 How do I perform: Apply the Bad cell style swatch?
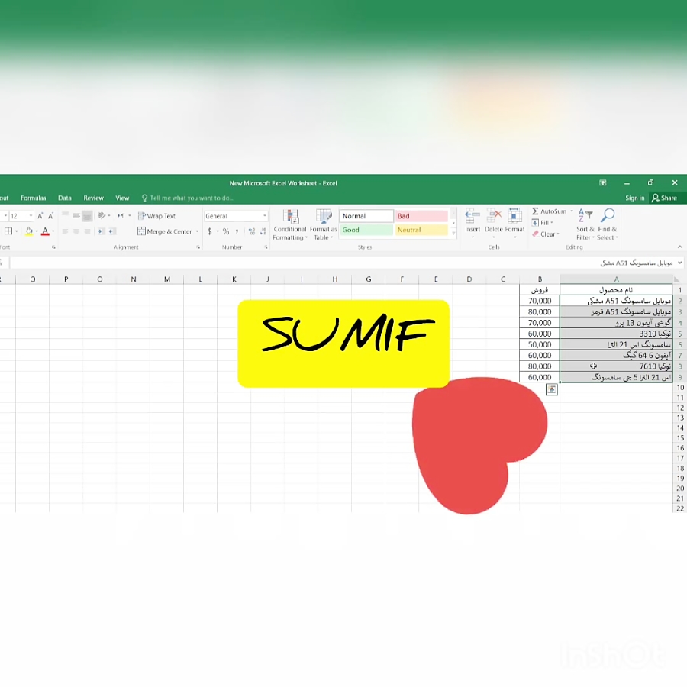421,216
